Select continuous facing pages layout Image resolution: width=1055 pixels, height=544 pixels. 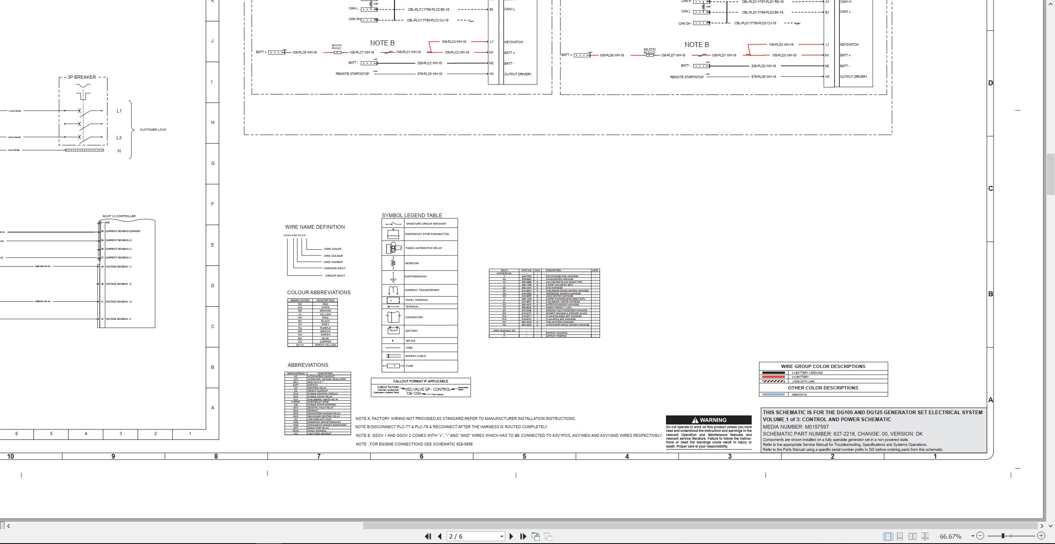coord(925,536)
